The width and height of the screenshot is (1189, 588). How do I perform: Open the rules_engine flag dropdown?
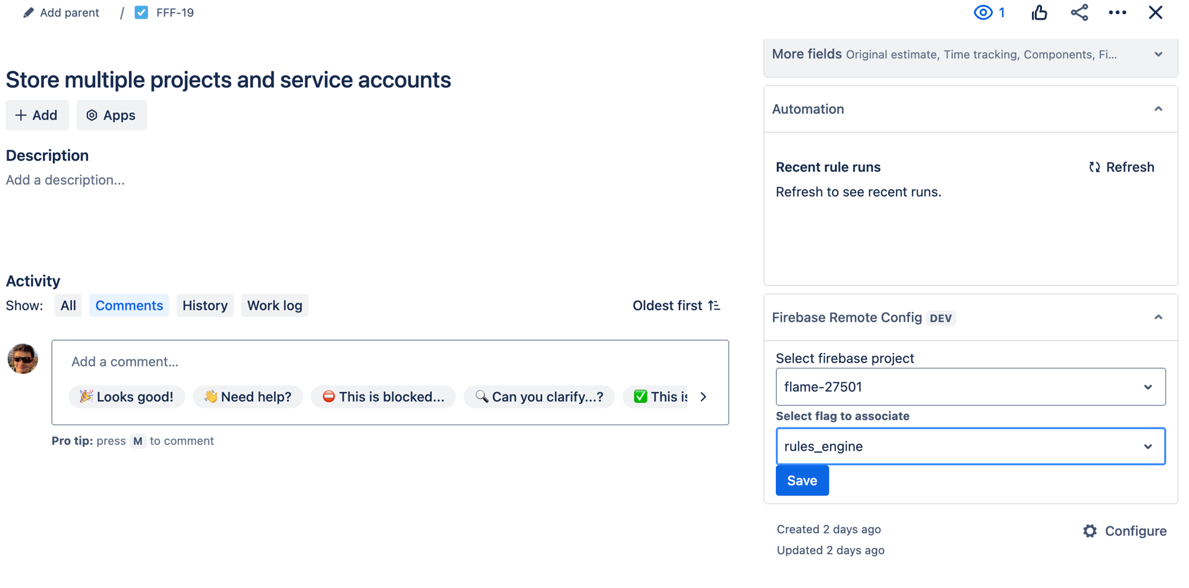[x=970, y=446]
